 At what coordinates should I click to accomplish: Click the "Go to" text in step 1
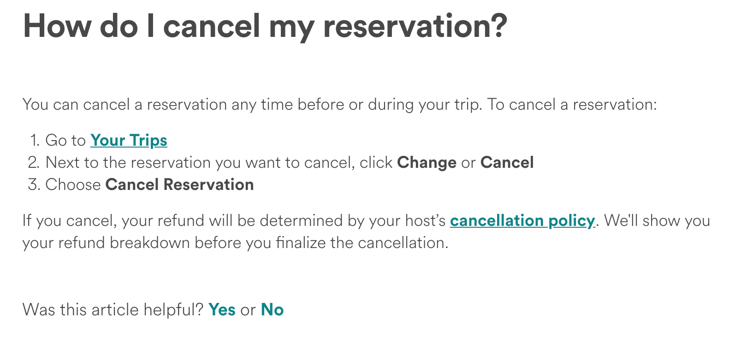click(65, 140)
